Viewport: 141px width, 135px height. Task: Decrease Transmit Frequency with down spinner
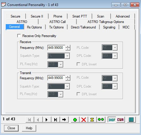(x=68, y=79)
